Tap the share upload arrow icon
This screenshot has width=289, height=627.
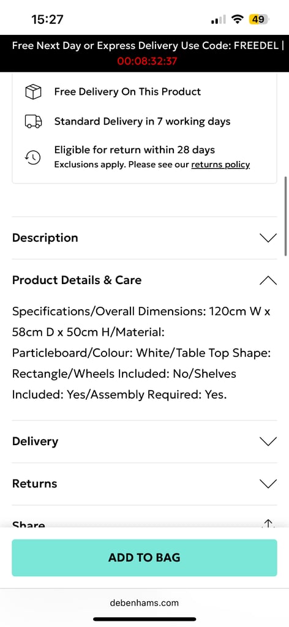coord(268,524)
